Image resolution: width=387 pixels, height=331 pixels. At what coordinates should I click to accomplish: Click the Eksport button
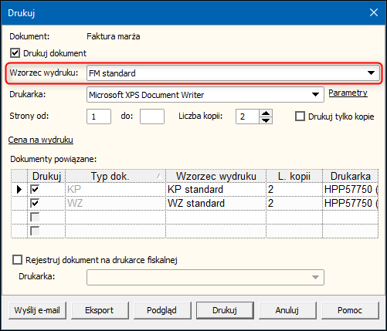click(x=100, y=310)
